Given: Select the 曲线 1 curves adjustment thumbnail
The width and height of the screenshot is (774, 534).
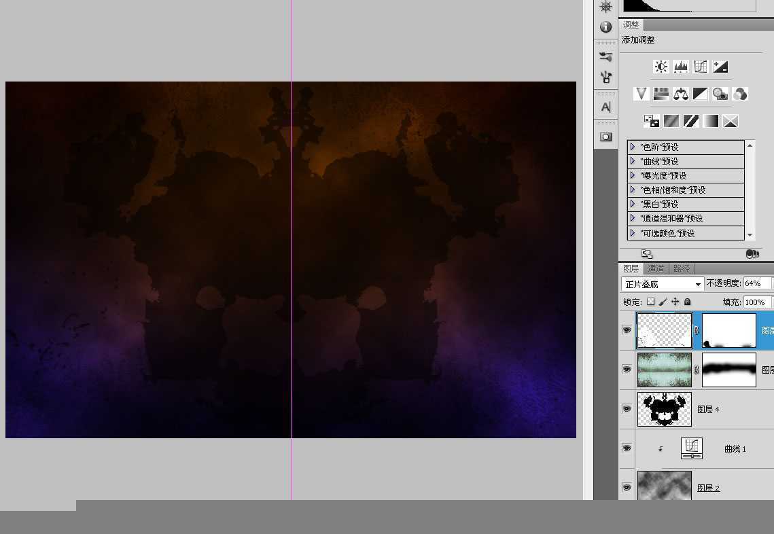Looking at the screenshot, I should click(x=692, y=448).
